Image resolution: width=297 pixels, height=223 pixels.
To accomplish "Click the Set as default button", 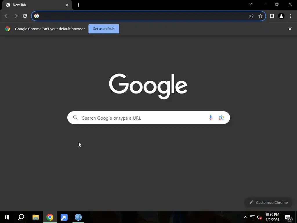I will tap(104, 29).
